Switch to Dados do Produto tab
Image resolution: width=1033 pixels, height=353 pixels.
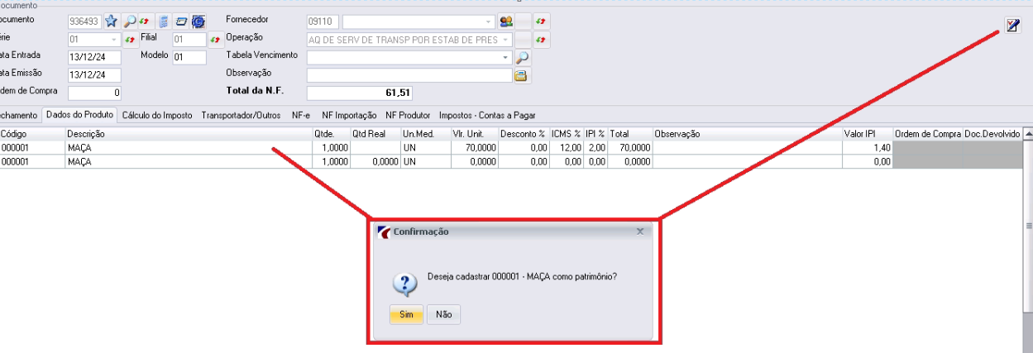pos(79,116)
